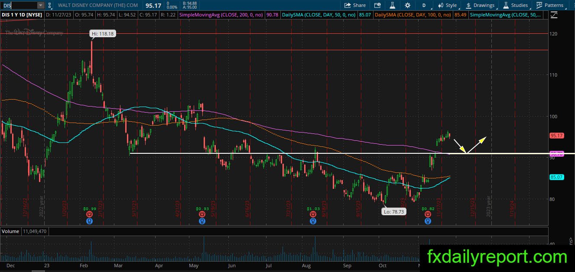Click the Feb label on the time axis
Image resolution: width=575 pixels, height=272 pixels.
click(x=84, y=265)
